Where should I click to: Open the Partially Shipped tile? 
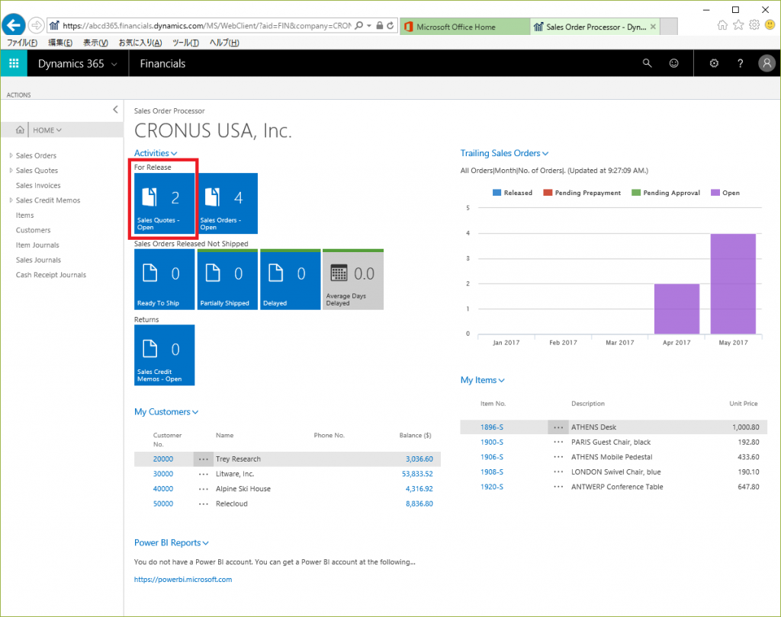pos(227,279)
